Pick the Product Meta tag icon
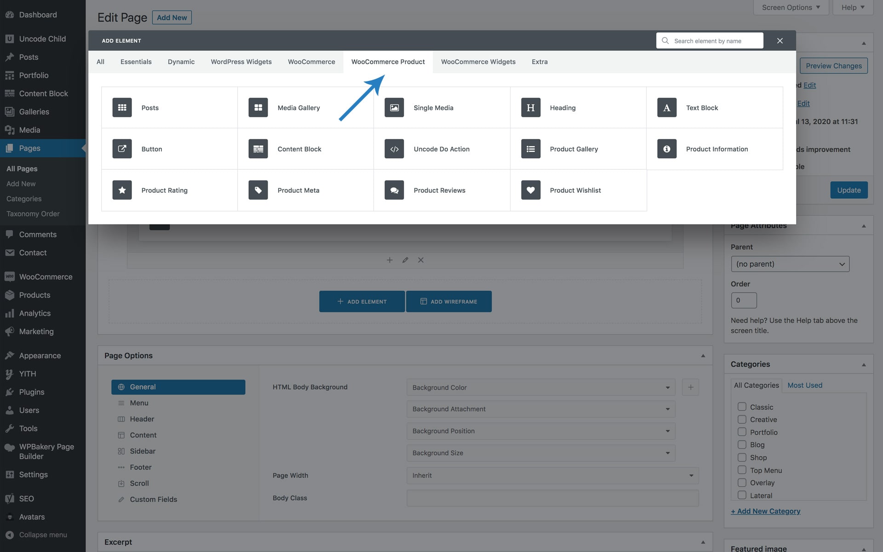 (x=258, y=190)
